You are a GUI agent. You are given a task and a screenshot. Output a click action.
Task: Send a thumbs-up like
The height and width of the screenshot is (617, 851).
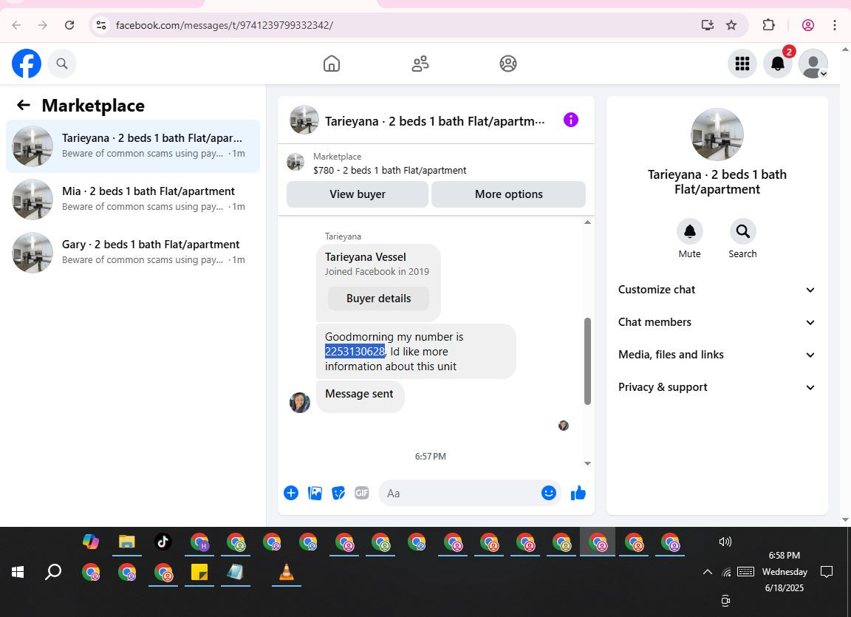click(578, 493)
